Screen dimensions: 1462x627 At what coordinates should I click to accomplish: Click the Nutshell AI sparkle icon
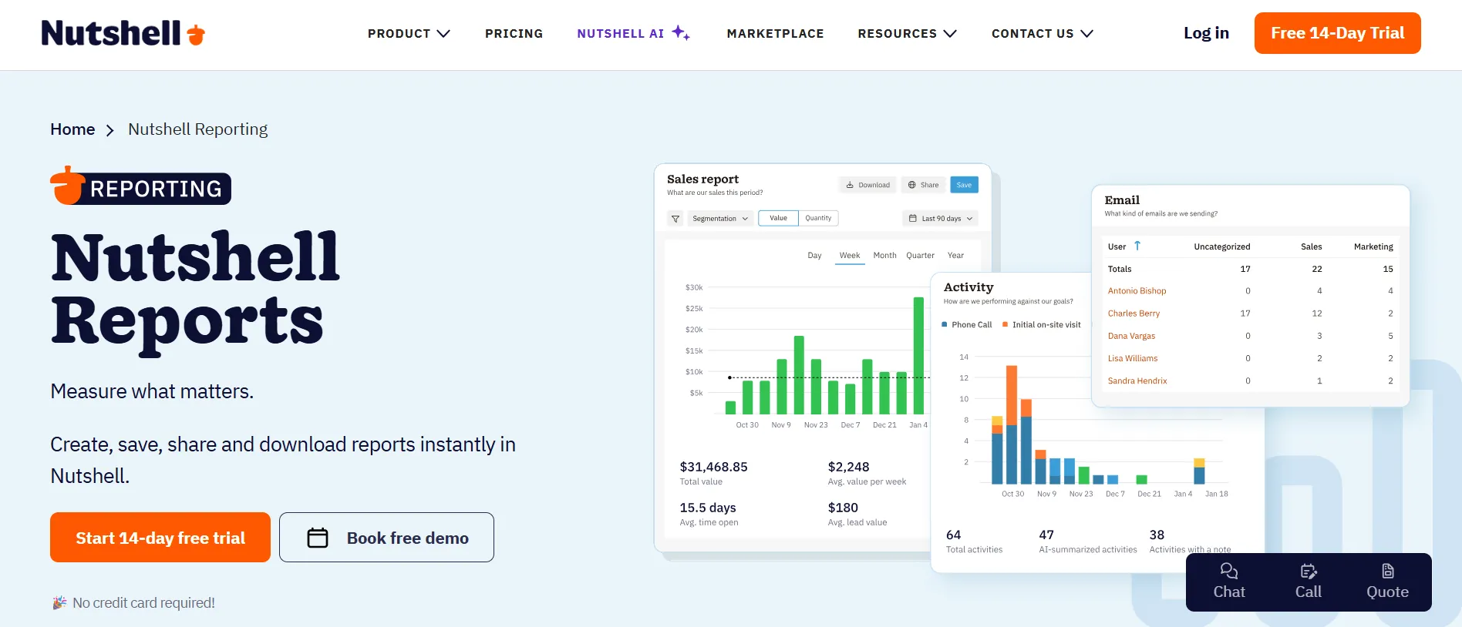tap(680, 32)
